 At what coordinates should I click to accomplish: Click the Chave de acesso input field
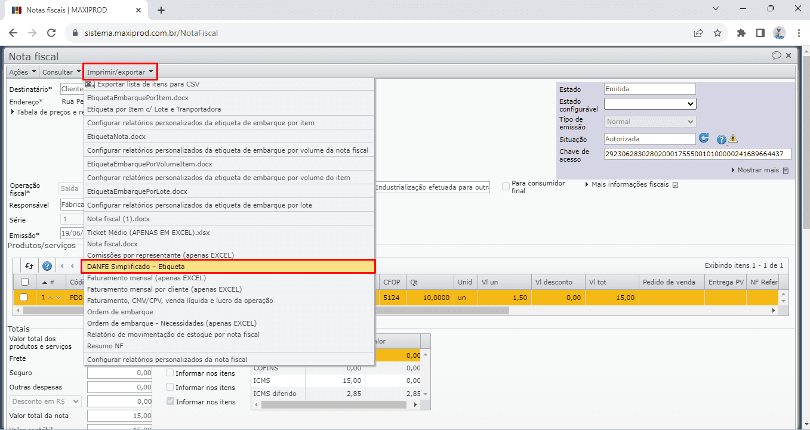tap(697, 154)
